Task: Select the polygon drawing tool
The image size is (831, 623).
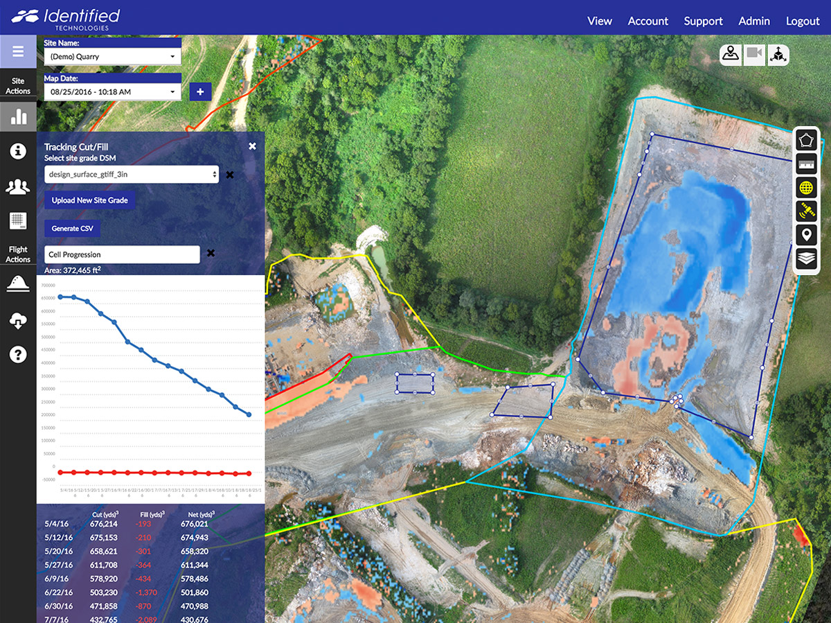Action: [805, 141]
